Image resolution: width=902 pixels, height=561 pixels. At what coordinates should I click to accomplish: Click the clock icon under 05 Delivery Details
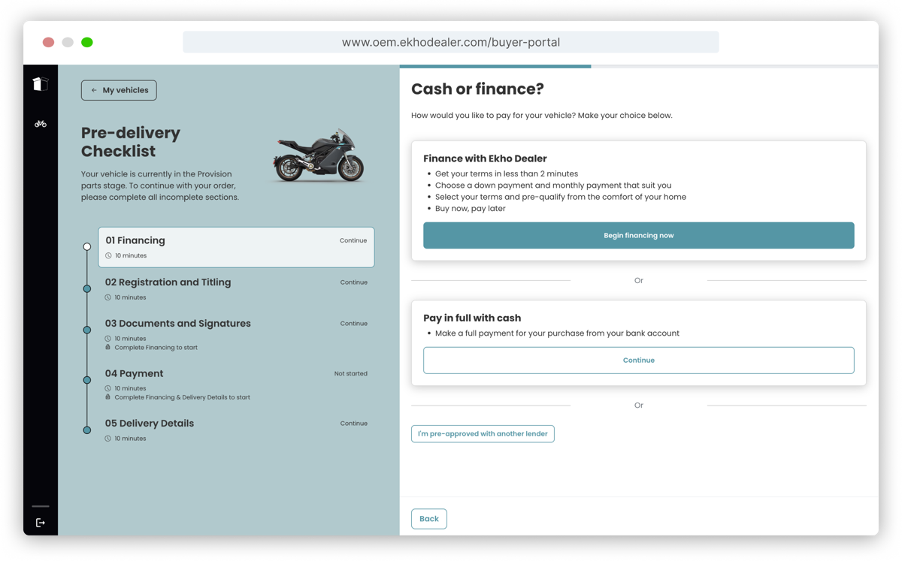[108, 439]
